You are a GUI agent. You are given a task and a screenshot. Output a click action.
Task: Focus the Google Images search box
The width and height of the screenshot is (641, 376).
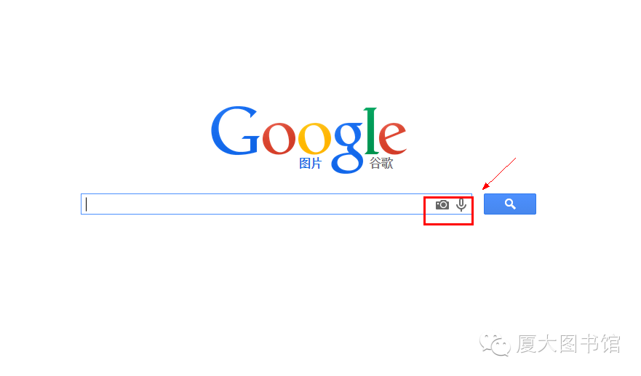pyautogui.click(x=276, y=204)
